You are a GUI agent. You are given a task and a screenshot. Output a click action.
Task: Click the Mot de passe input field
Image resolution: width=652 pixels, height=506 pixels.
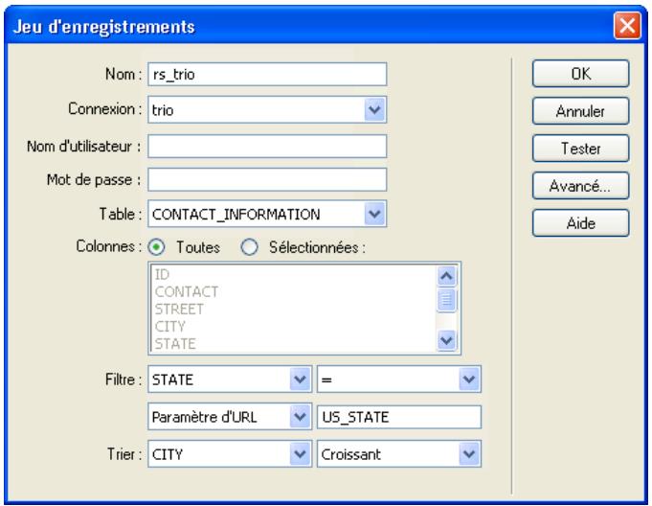267,179
